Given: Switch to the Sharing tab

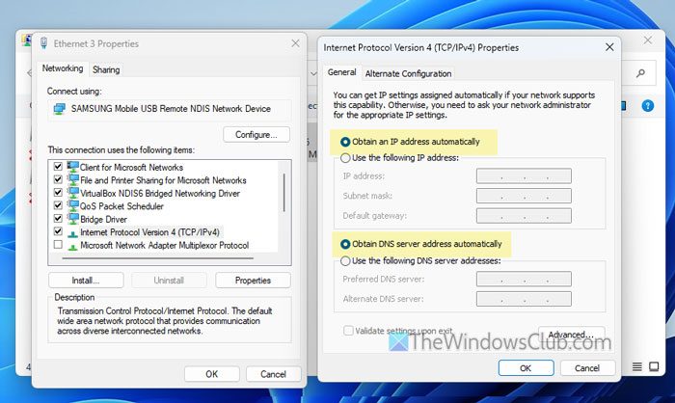Looking at the screenshot, I should click(x=106, y=69).
